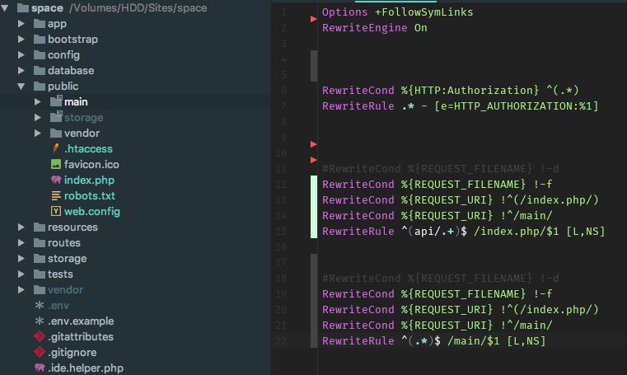
Task: Click commented "#RewriteCond" on line 11
Action: pos(361,169)
